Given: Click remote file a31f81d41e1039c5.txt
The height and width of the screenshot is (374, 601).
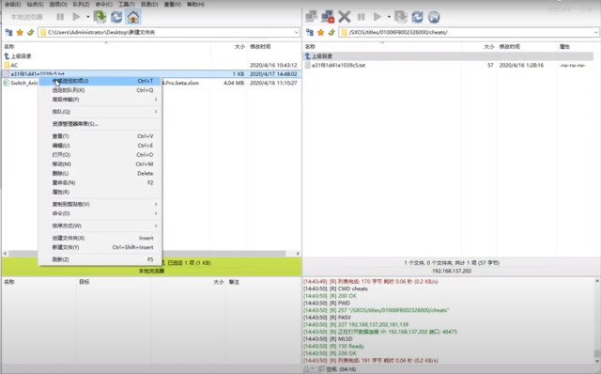Looking at the screenshot, I should coord(338,65).
